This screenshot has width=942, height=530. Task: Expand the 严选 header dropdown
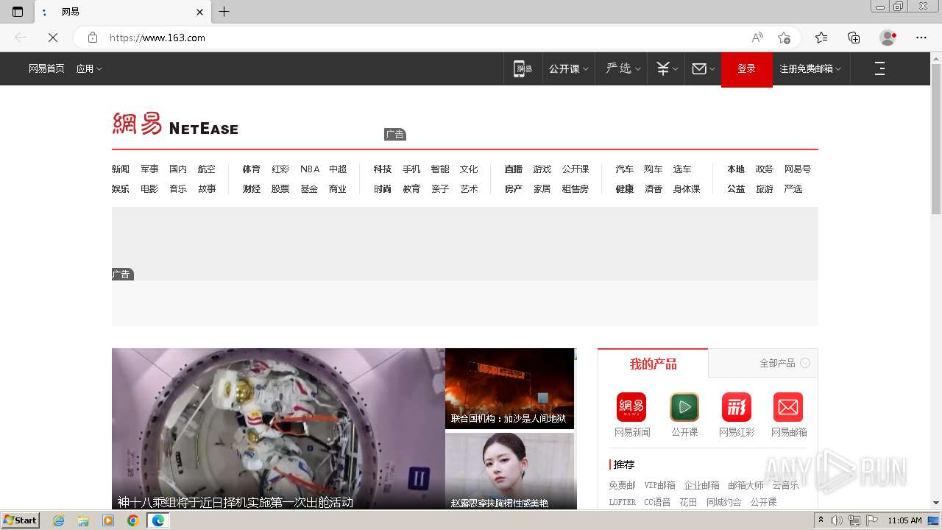(x=623, y=68)
